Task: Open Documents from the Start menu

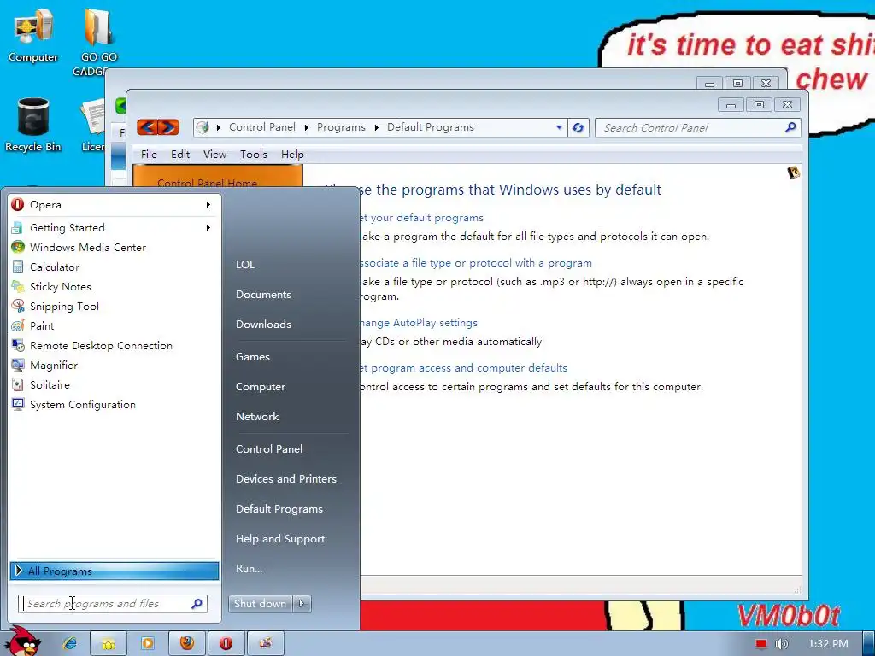Action: point(263,295)
